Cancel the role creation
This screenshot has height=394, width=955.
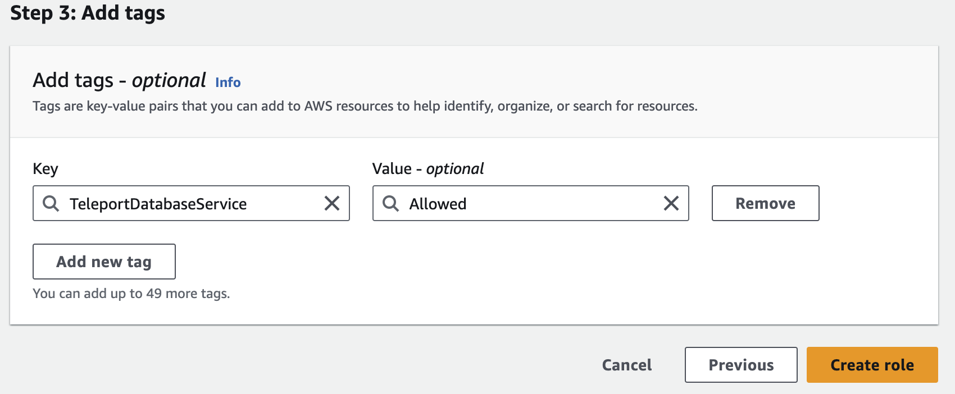627,365
